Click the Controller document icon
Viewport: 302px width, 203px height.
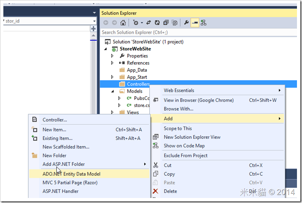click(34, 120)
